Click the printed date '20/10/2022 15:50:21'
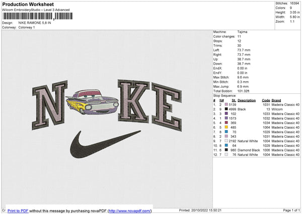The width and height of the screenshot is (302, 214). tap(206, 210)
